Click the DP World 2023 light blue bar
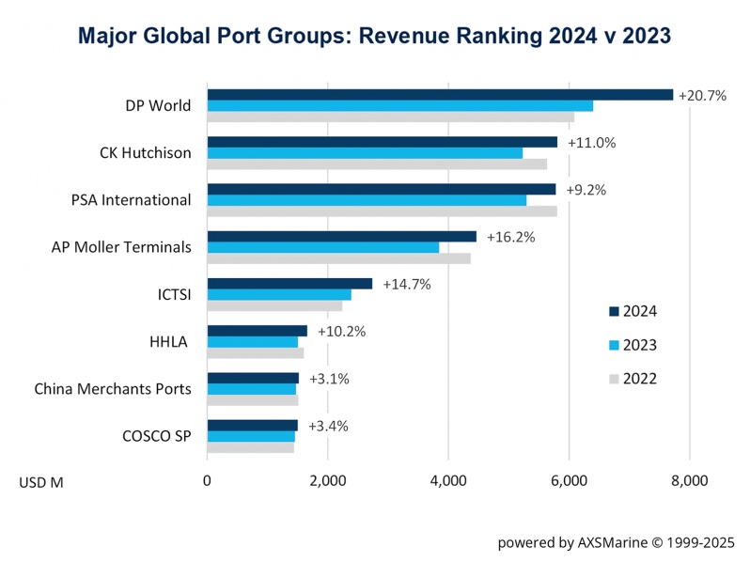 400,105
